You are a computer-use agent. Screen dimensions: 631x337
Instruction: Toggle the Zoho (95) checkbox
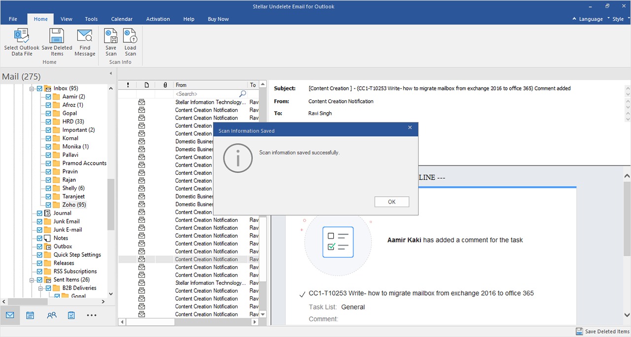[x=48, y=205]
